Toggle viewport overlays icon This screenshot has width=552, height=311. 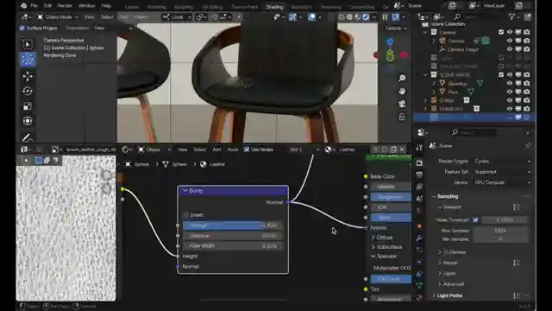tap(312, 17)
